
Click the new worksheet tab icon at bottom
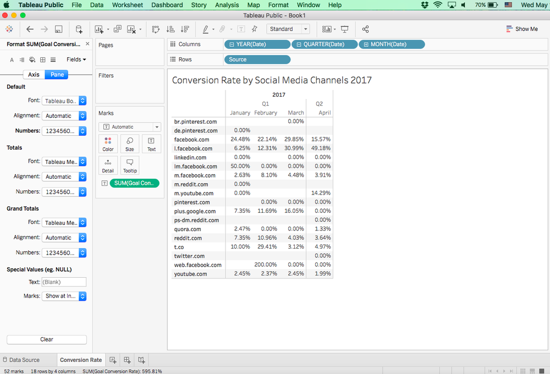(x=113, y=360)
